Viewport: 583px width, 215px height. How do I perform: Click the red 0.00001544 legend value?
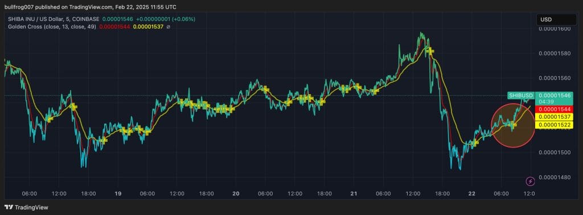coord(114,27)
